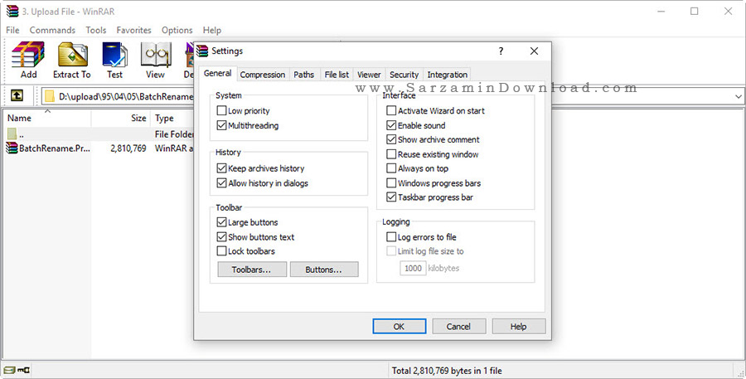Click the drive icon in status bar
Screen dimensions: 746x379
tap(9, 370)
